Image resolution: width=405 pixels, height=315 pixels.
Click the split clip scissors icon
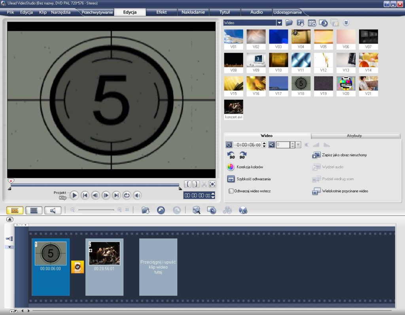(x=204, y=184)
